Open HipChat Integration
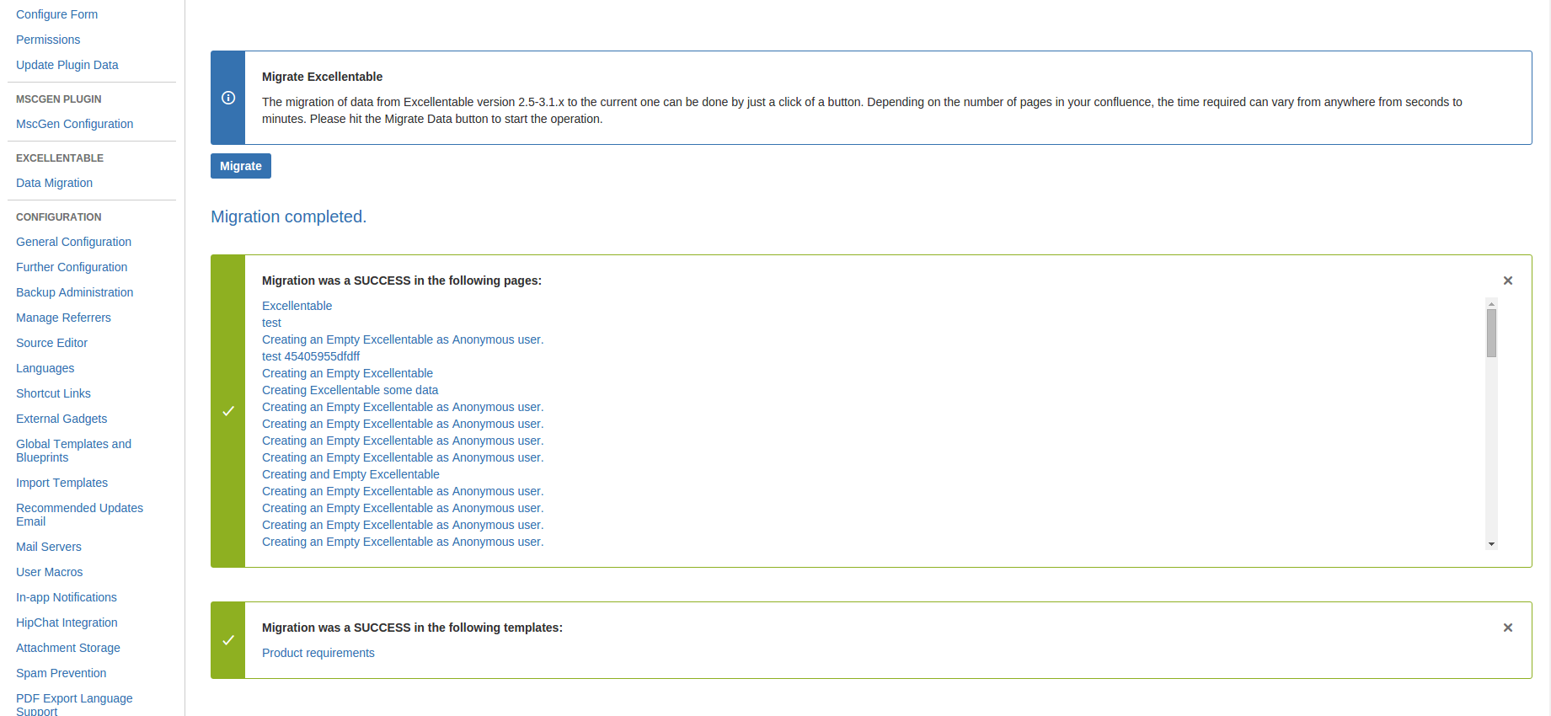Image resolution: width=1551 pixels, height=716 pixels. (67, 622)
